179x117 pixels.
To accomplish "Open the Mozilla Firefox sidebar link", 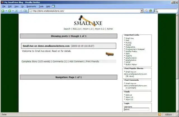I will [x=131, y=52].
